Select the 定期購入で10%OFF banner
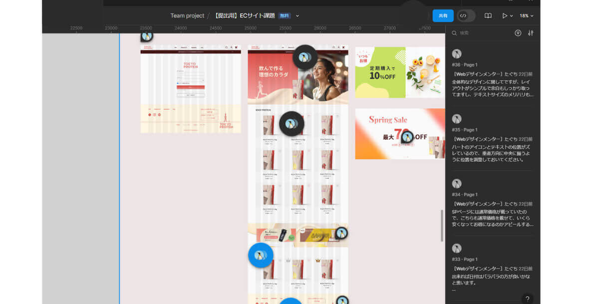The image size is (599, 304). [400, 72]
